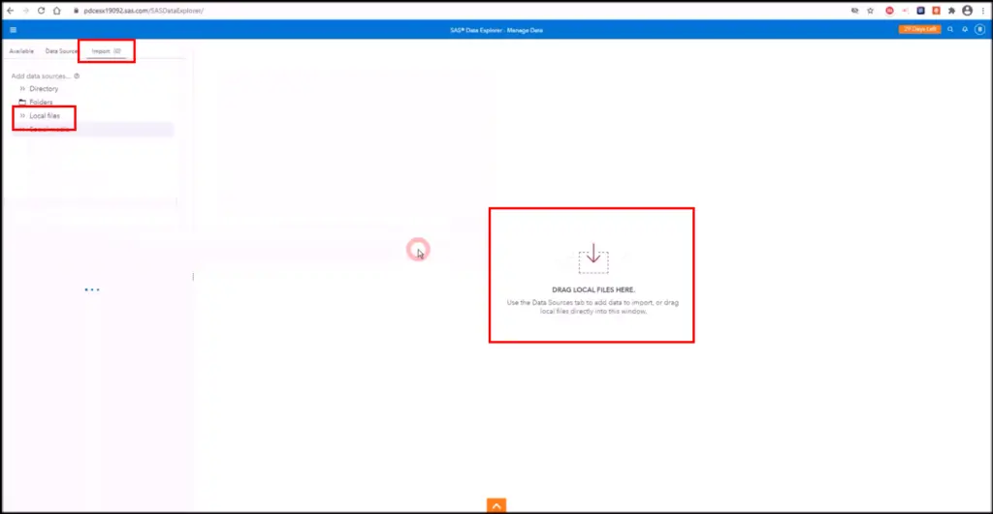
Task: Select the Import tab
Action: click(106, 50)
